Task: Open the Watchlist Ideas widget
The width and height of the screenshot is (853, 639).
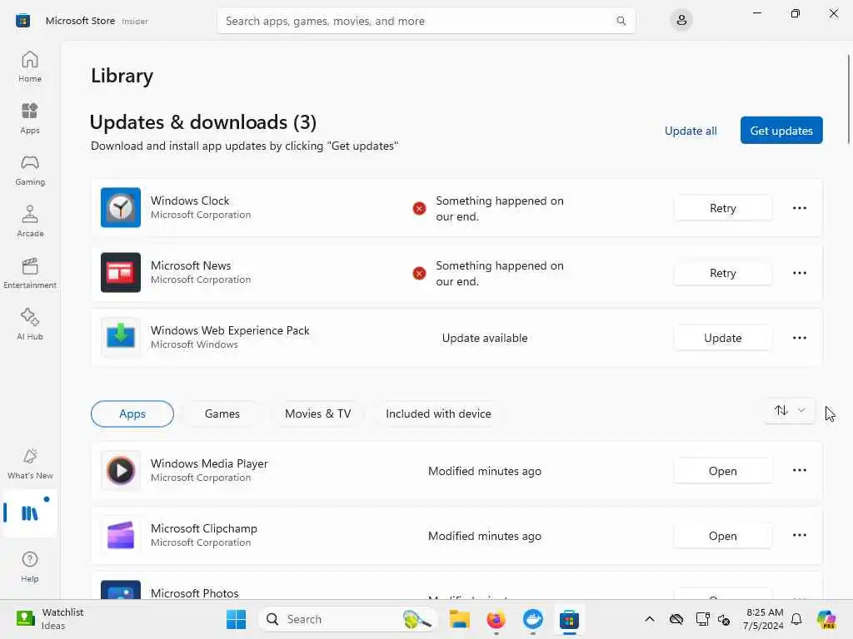Action: click(x=50, y=619)
